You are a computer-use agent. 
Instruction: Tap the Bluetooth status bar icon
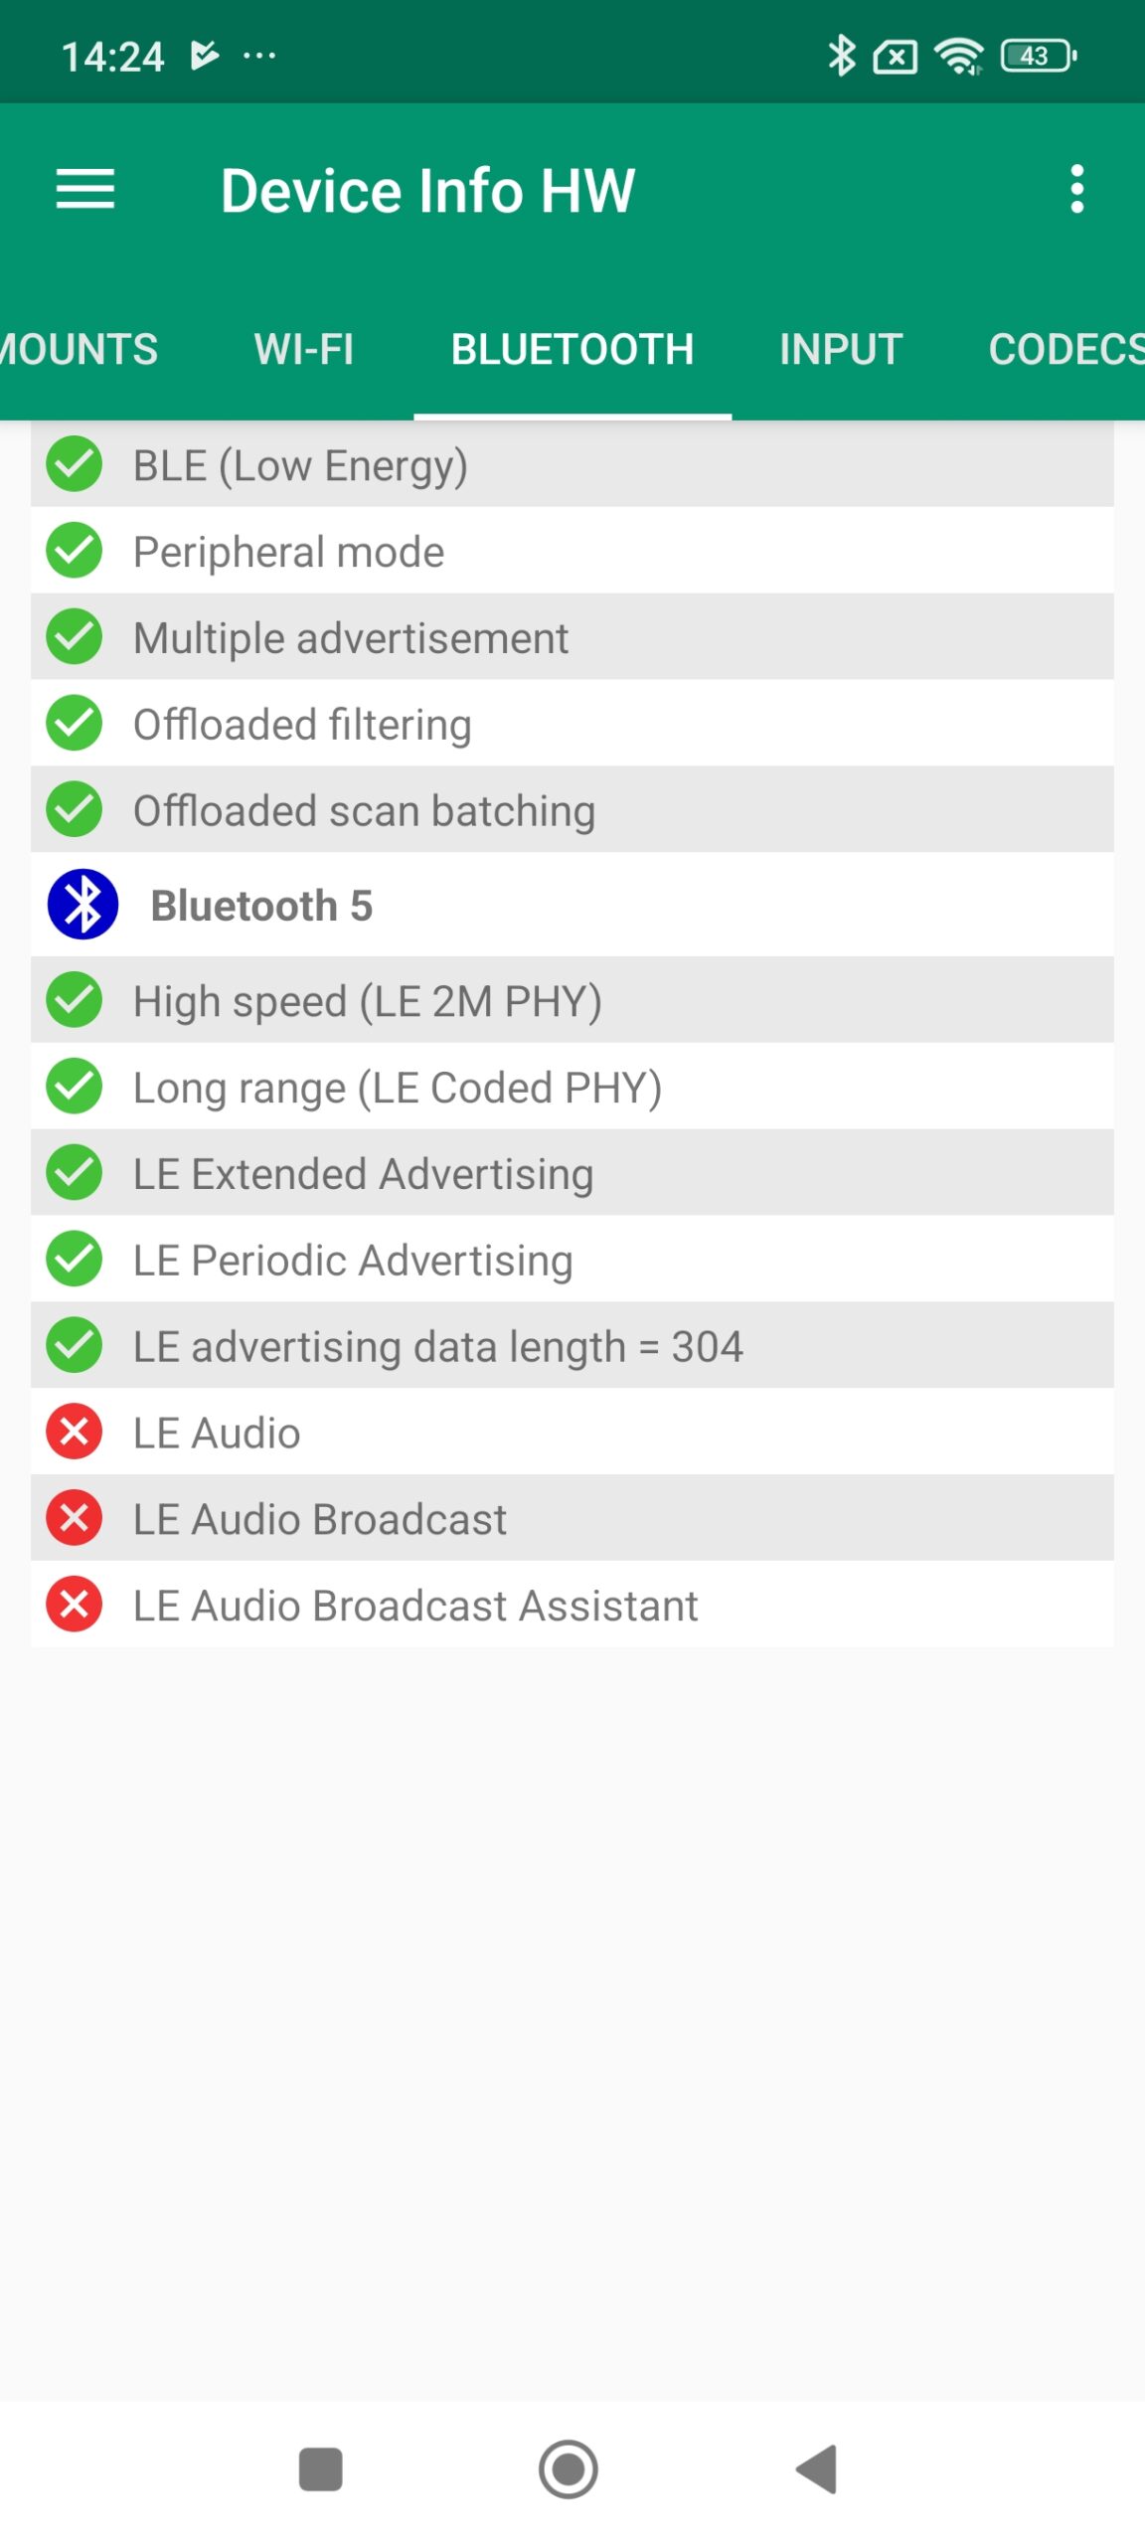pyautogui.click(x=841, y=56)
